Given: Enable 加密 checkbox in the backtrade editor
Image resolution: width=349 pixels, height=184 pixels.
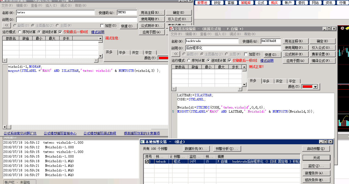Looking at the screenshot, I should pos(246,54).
